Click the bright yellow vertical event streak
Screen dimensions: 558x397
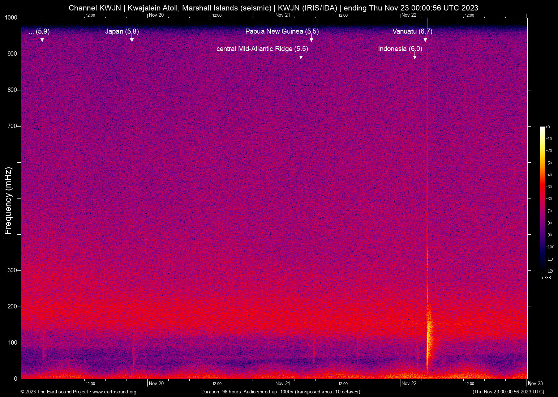(428, 333)
